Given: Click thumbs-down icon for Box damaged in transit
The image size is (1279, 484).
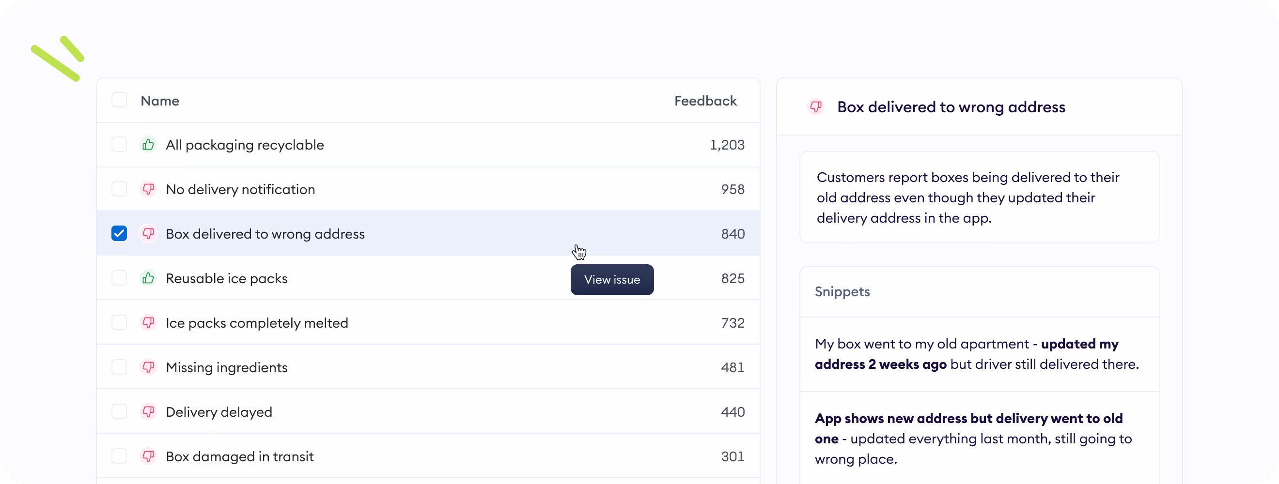Looking at the screenshot, I should tap(148, 456).
